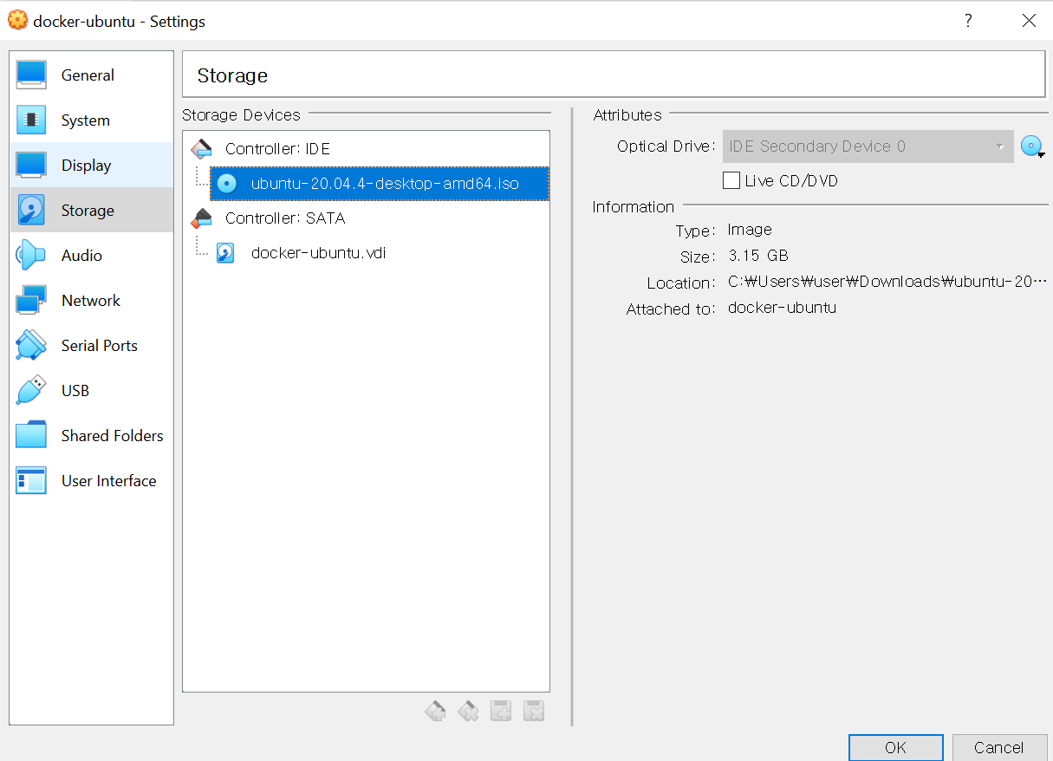Screen dimensions: 1053x761
Task: Click the Storage disk icon in sidebar
Action: pos(31,211)
